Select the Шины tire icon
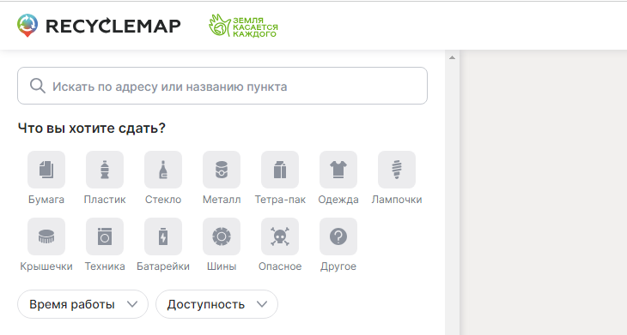 pyautogui.click(x=222, y=236)
